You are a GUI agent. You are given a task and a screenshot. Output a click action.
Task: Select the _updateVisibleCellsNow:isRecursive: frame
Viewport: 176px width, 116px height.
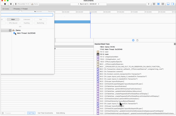click(123, 91)
